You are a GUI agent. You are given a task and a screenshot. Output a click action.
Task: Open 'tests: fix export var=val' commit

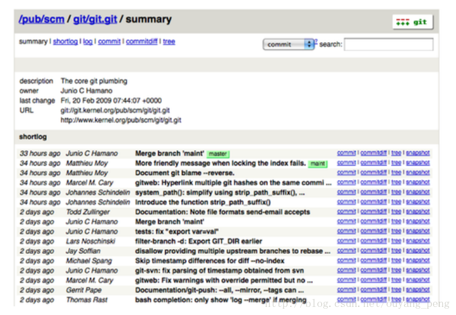coord(177,231)
